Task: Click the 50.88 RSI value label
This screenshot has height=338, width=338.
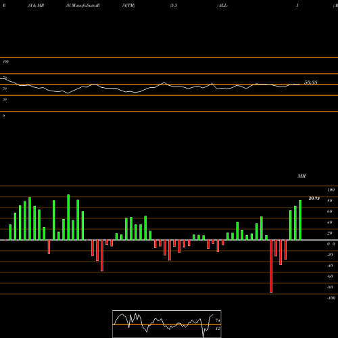Action: click(x=311, y=82)
